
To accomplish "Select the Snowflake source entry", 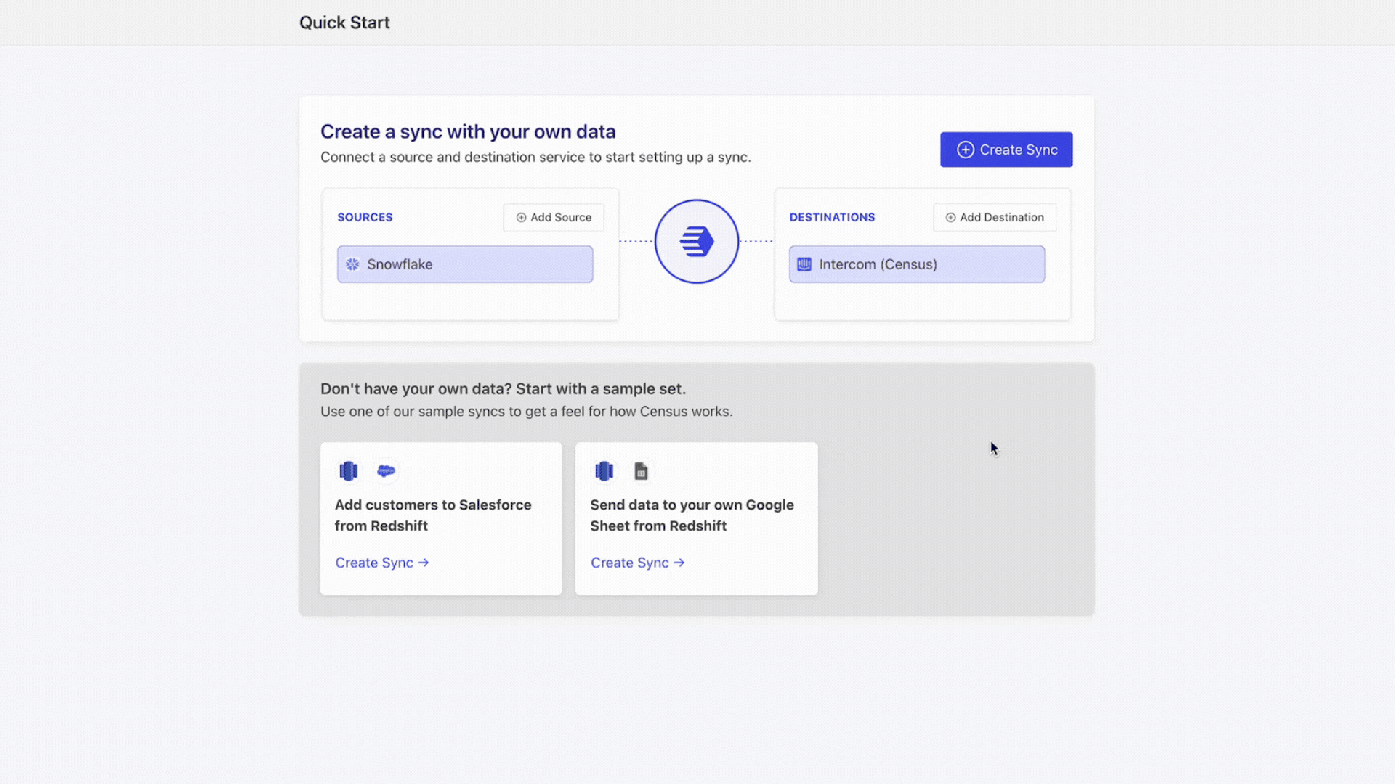I will (465, 264).
